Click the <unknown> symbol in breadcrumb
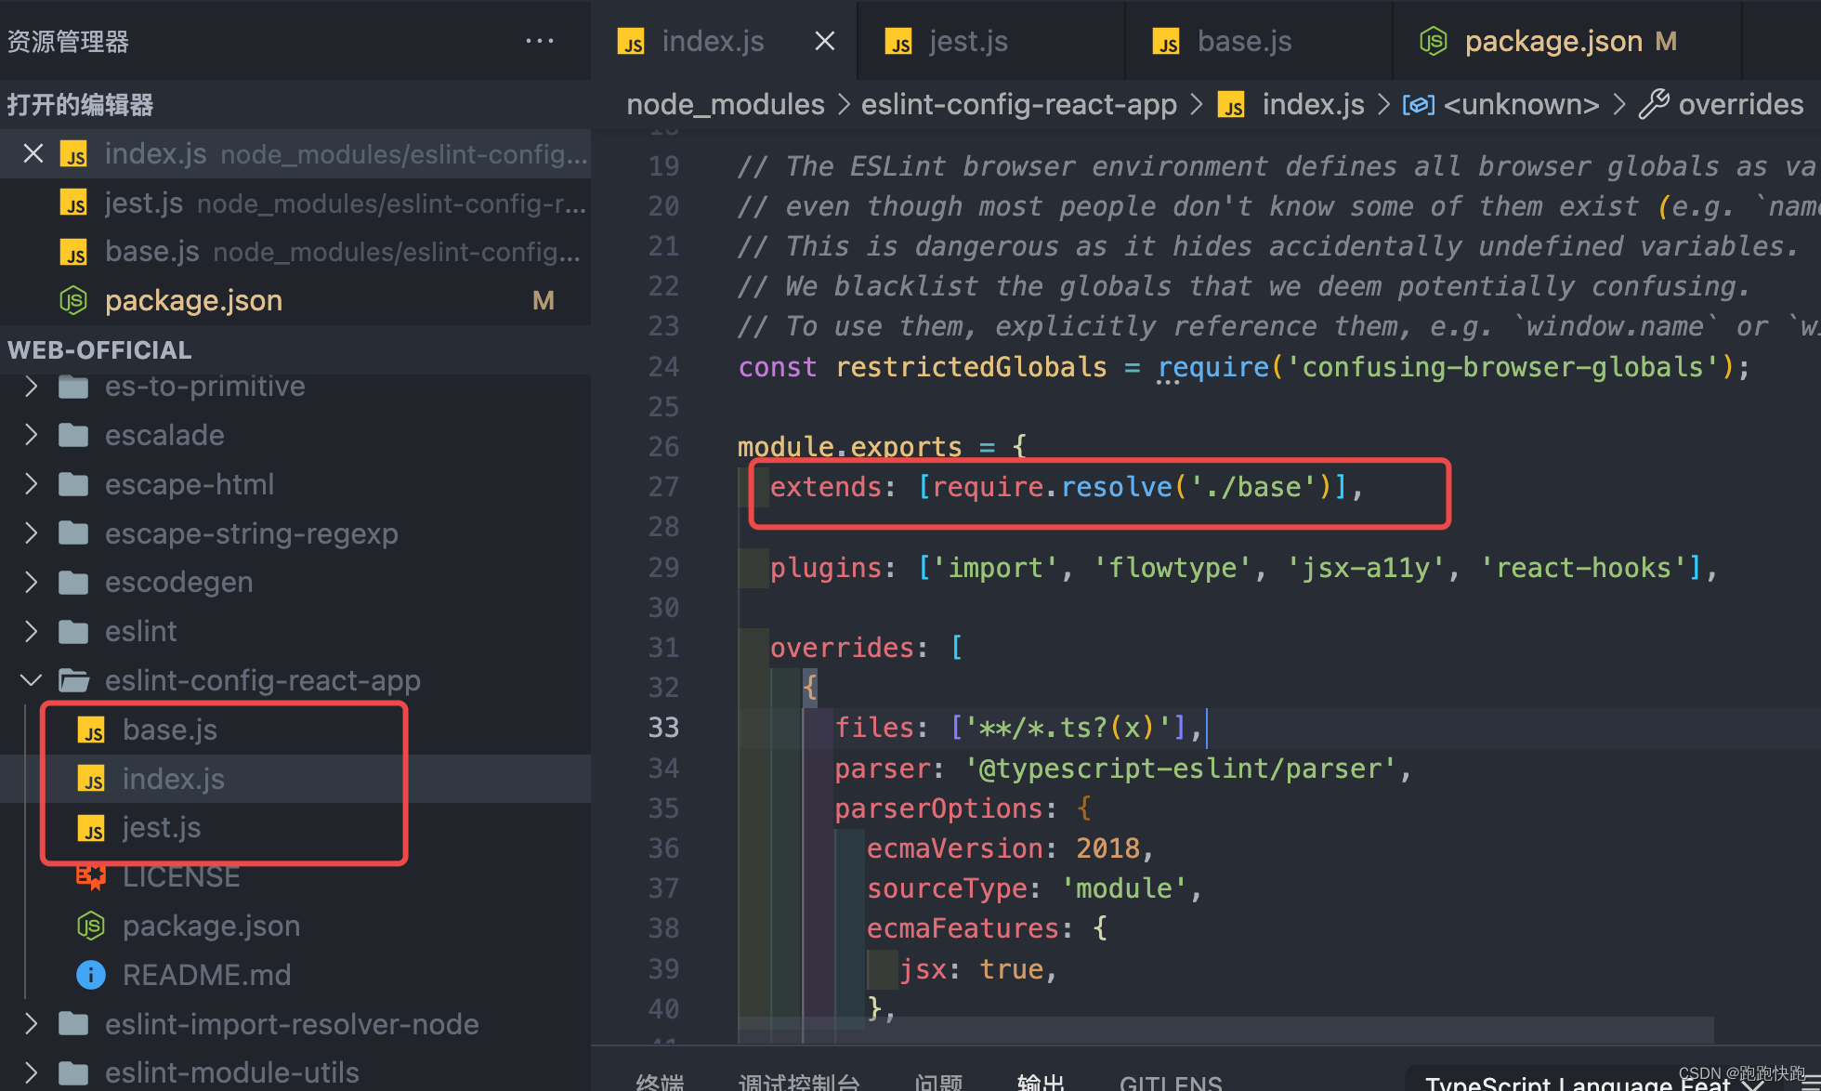 click(x=1521, y=104)
